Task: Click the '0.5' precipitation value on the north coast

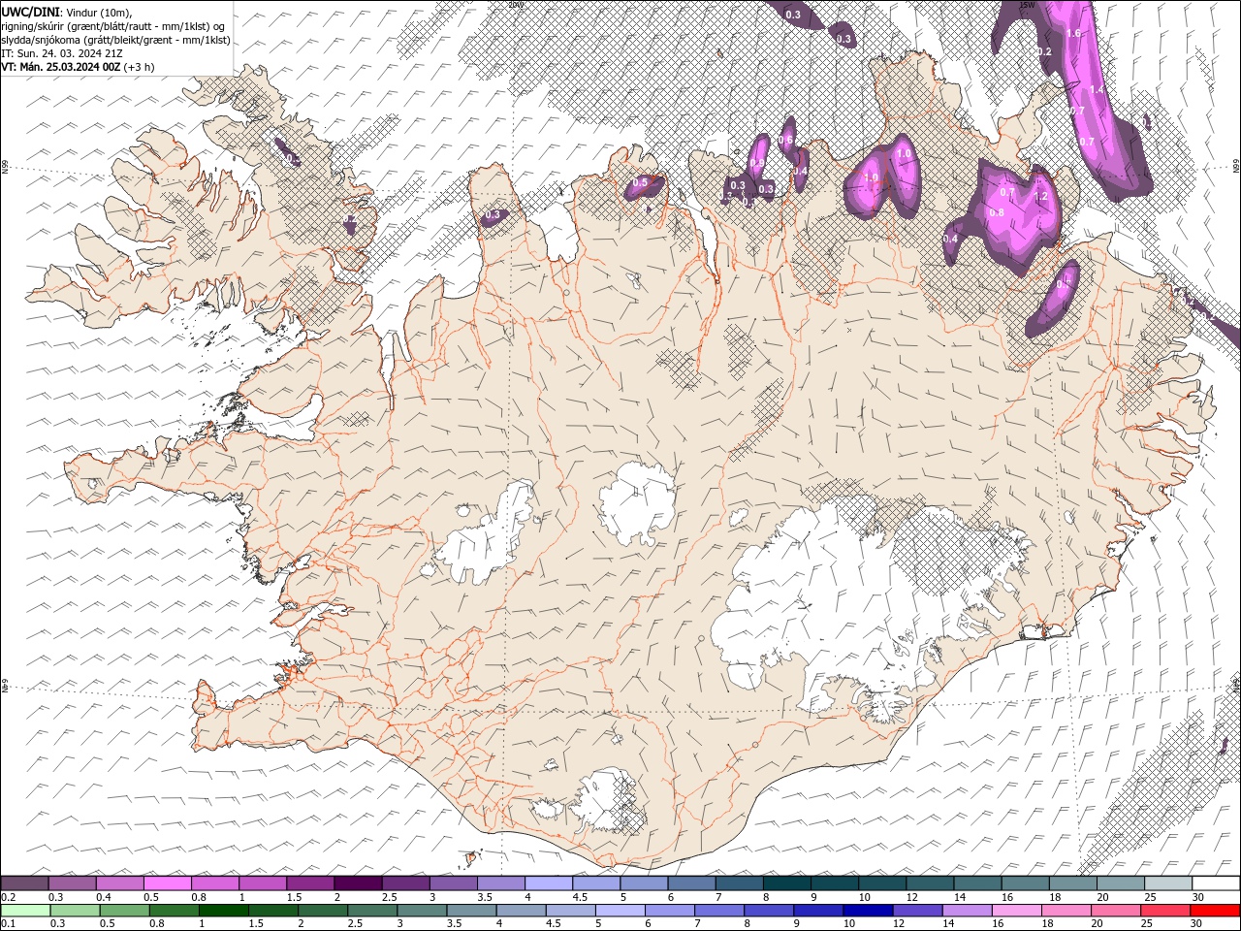Action: click(640, 182)
